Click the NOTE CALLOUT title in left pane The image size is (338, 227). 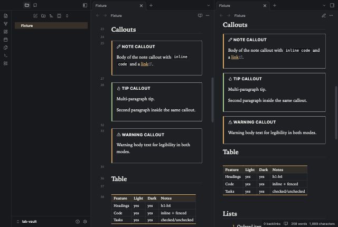pyautogui.click(x=138, y=46)
